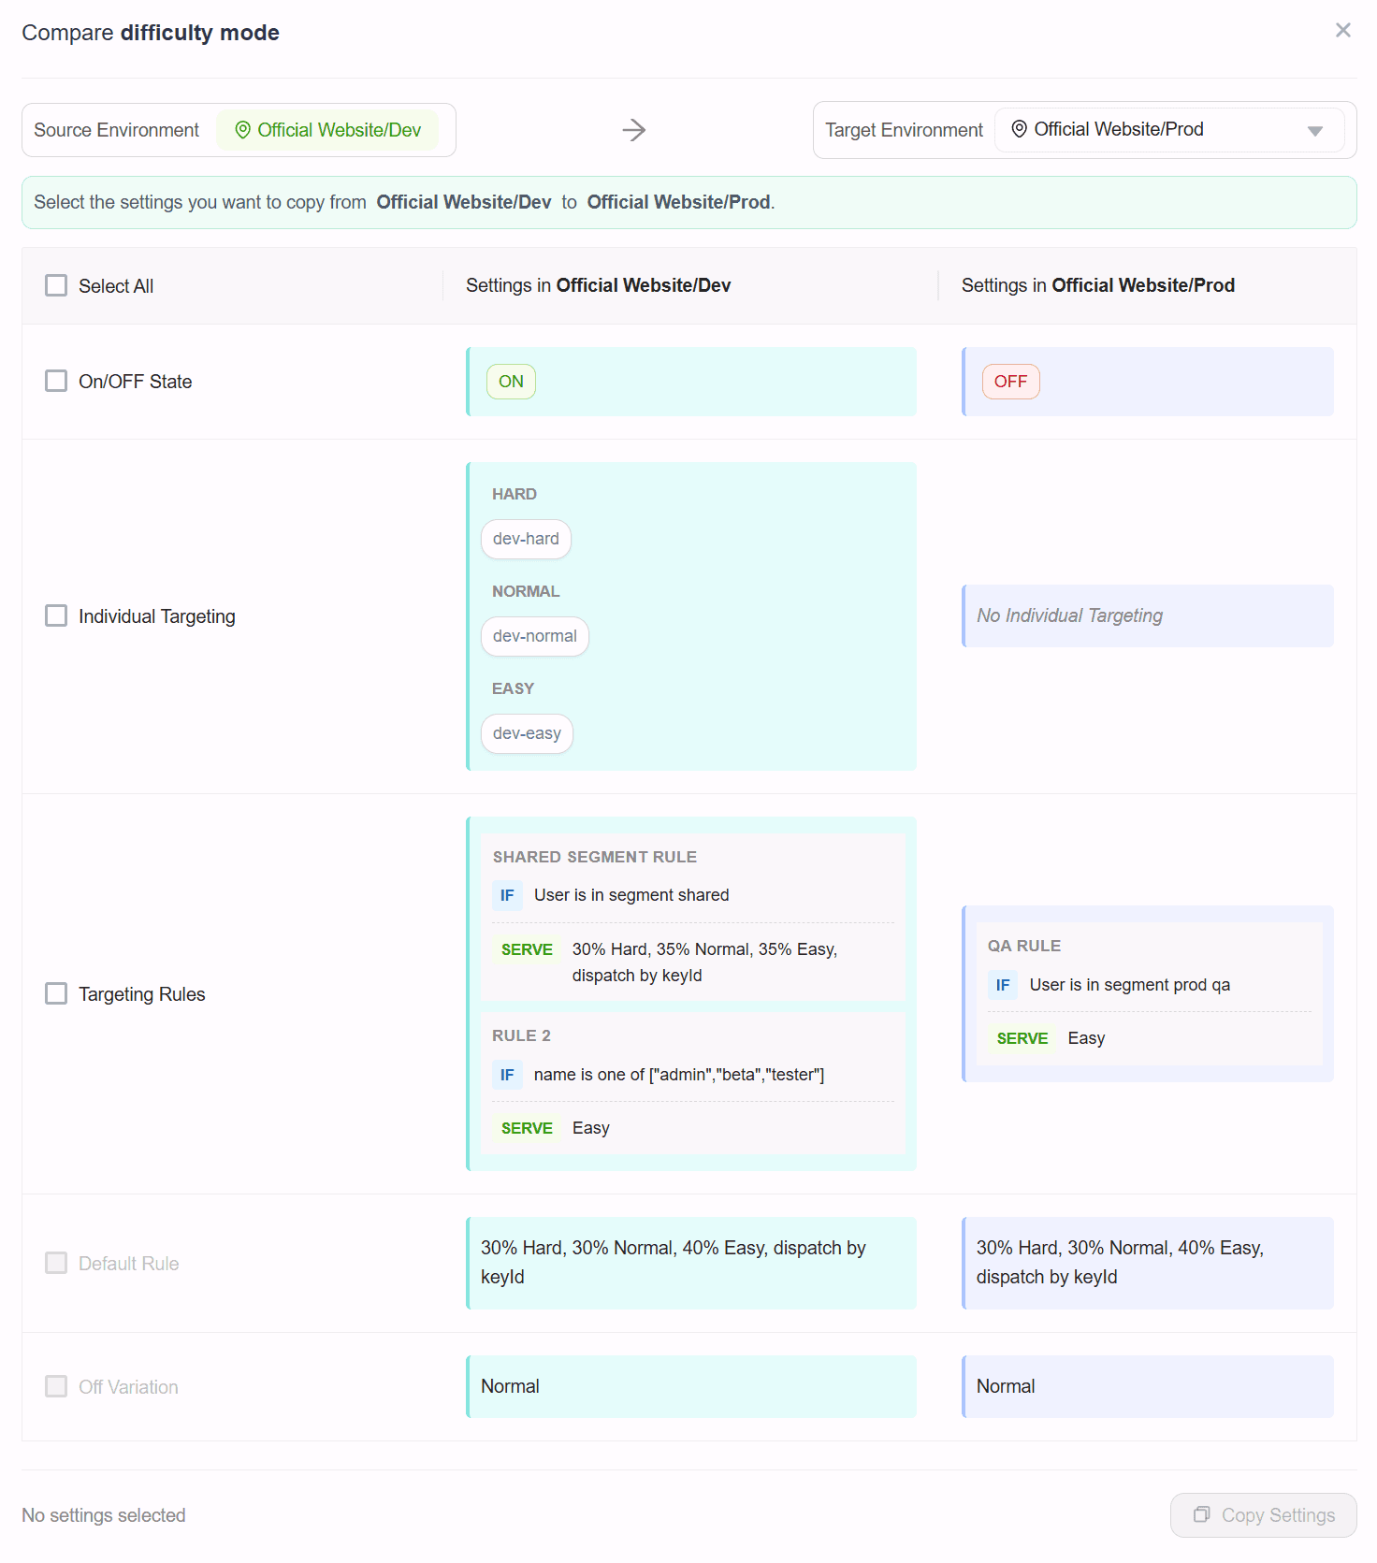
Task: Tick the Individual Targeting checkbox
Action: click(56, 616)
